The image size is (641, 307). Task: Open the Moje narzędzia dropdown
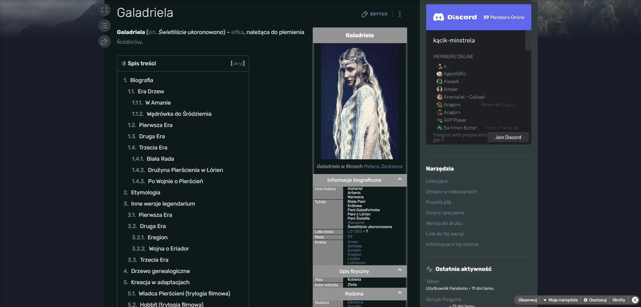(560, 300)
